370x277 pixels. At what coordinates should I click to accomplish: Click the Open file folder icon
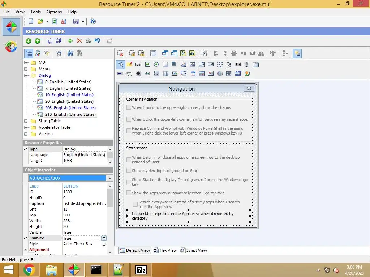click(x=40, y=21)
